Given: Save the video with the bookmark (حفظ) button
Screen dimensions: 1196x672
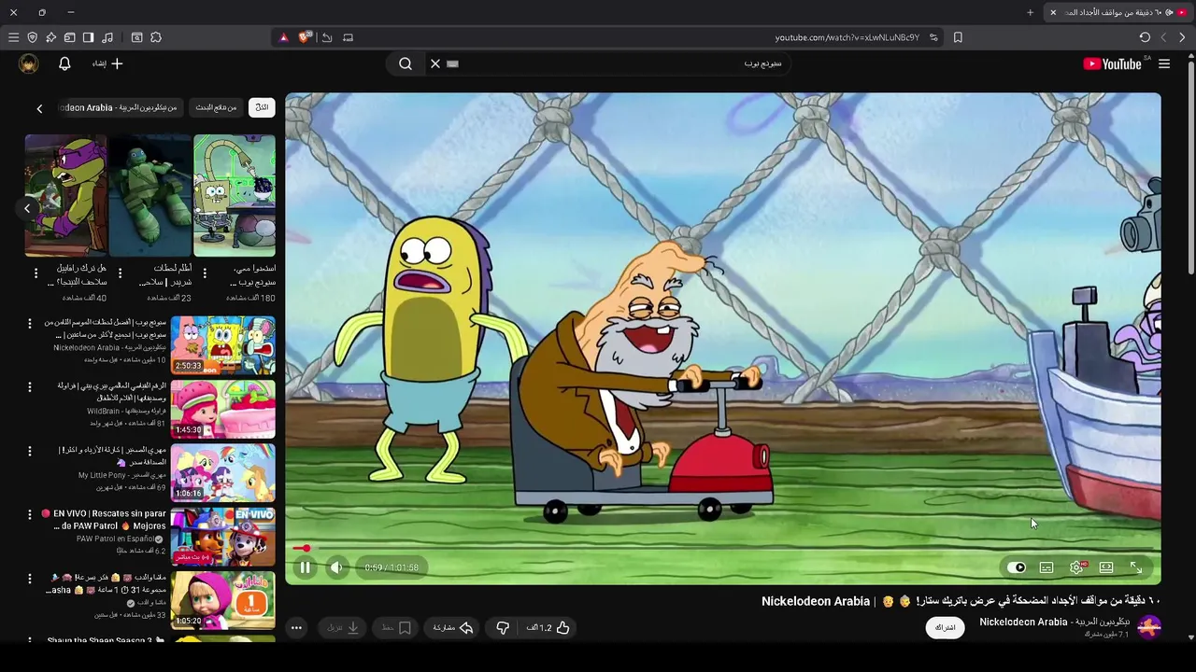Looking at the screenshot, I should coord(396,628).
